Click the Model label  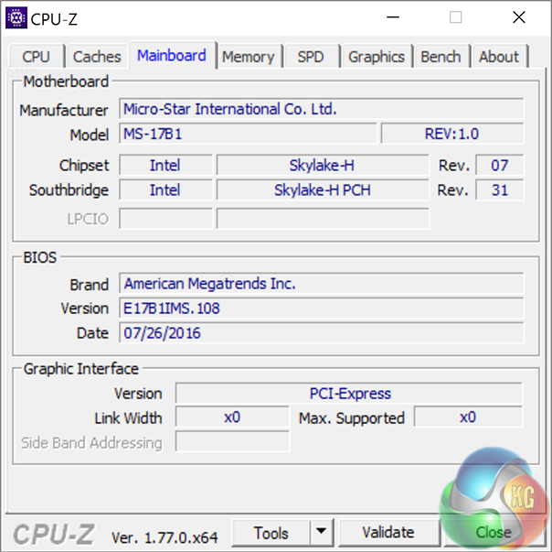[x=89, y=135]
